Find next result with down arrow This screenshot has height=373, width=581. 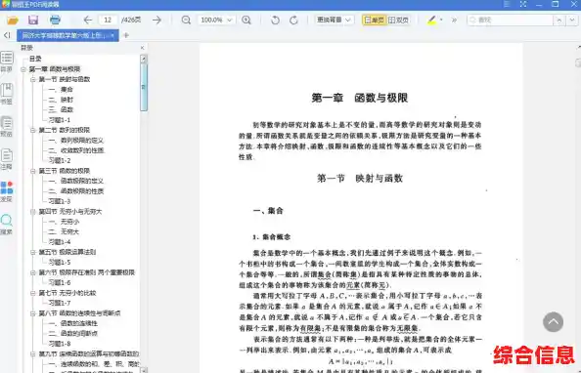coord(572,20)
